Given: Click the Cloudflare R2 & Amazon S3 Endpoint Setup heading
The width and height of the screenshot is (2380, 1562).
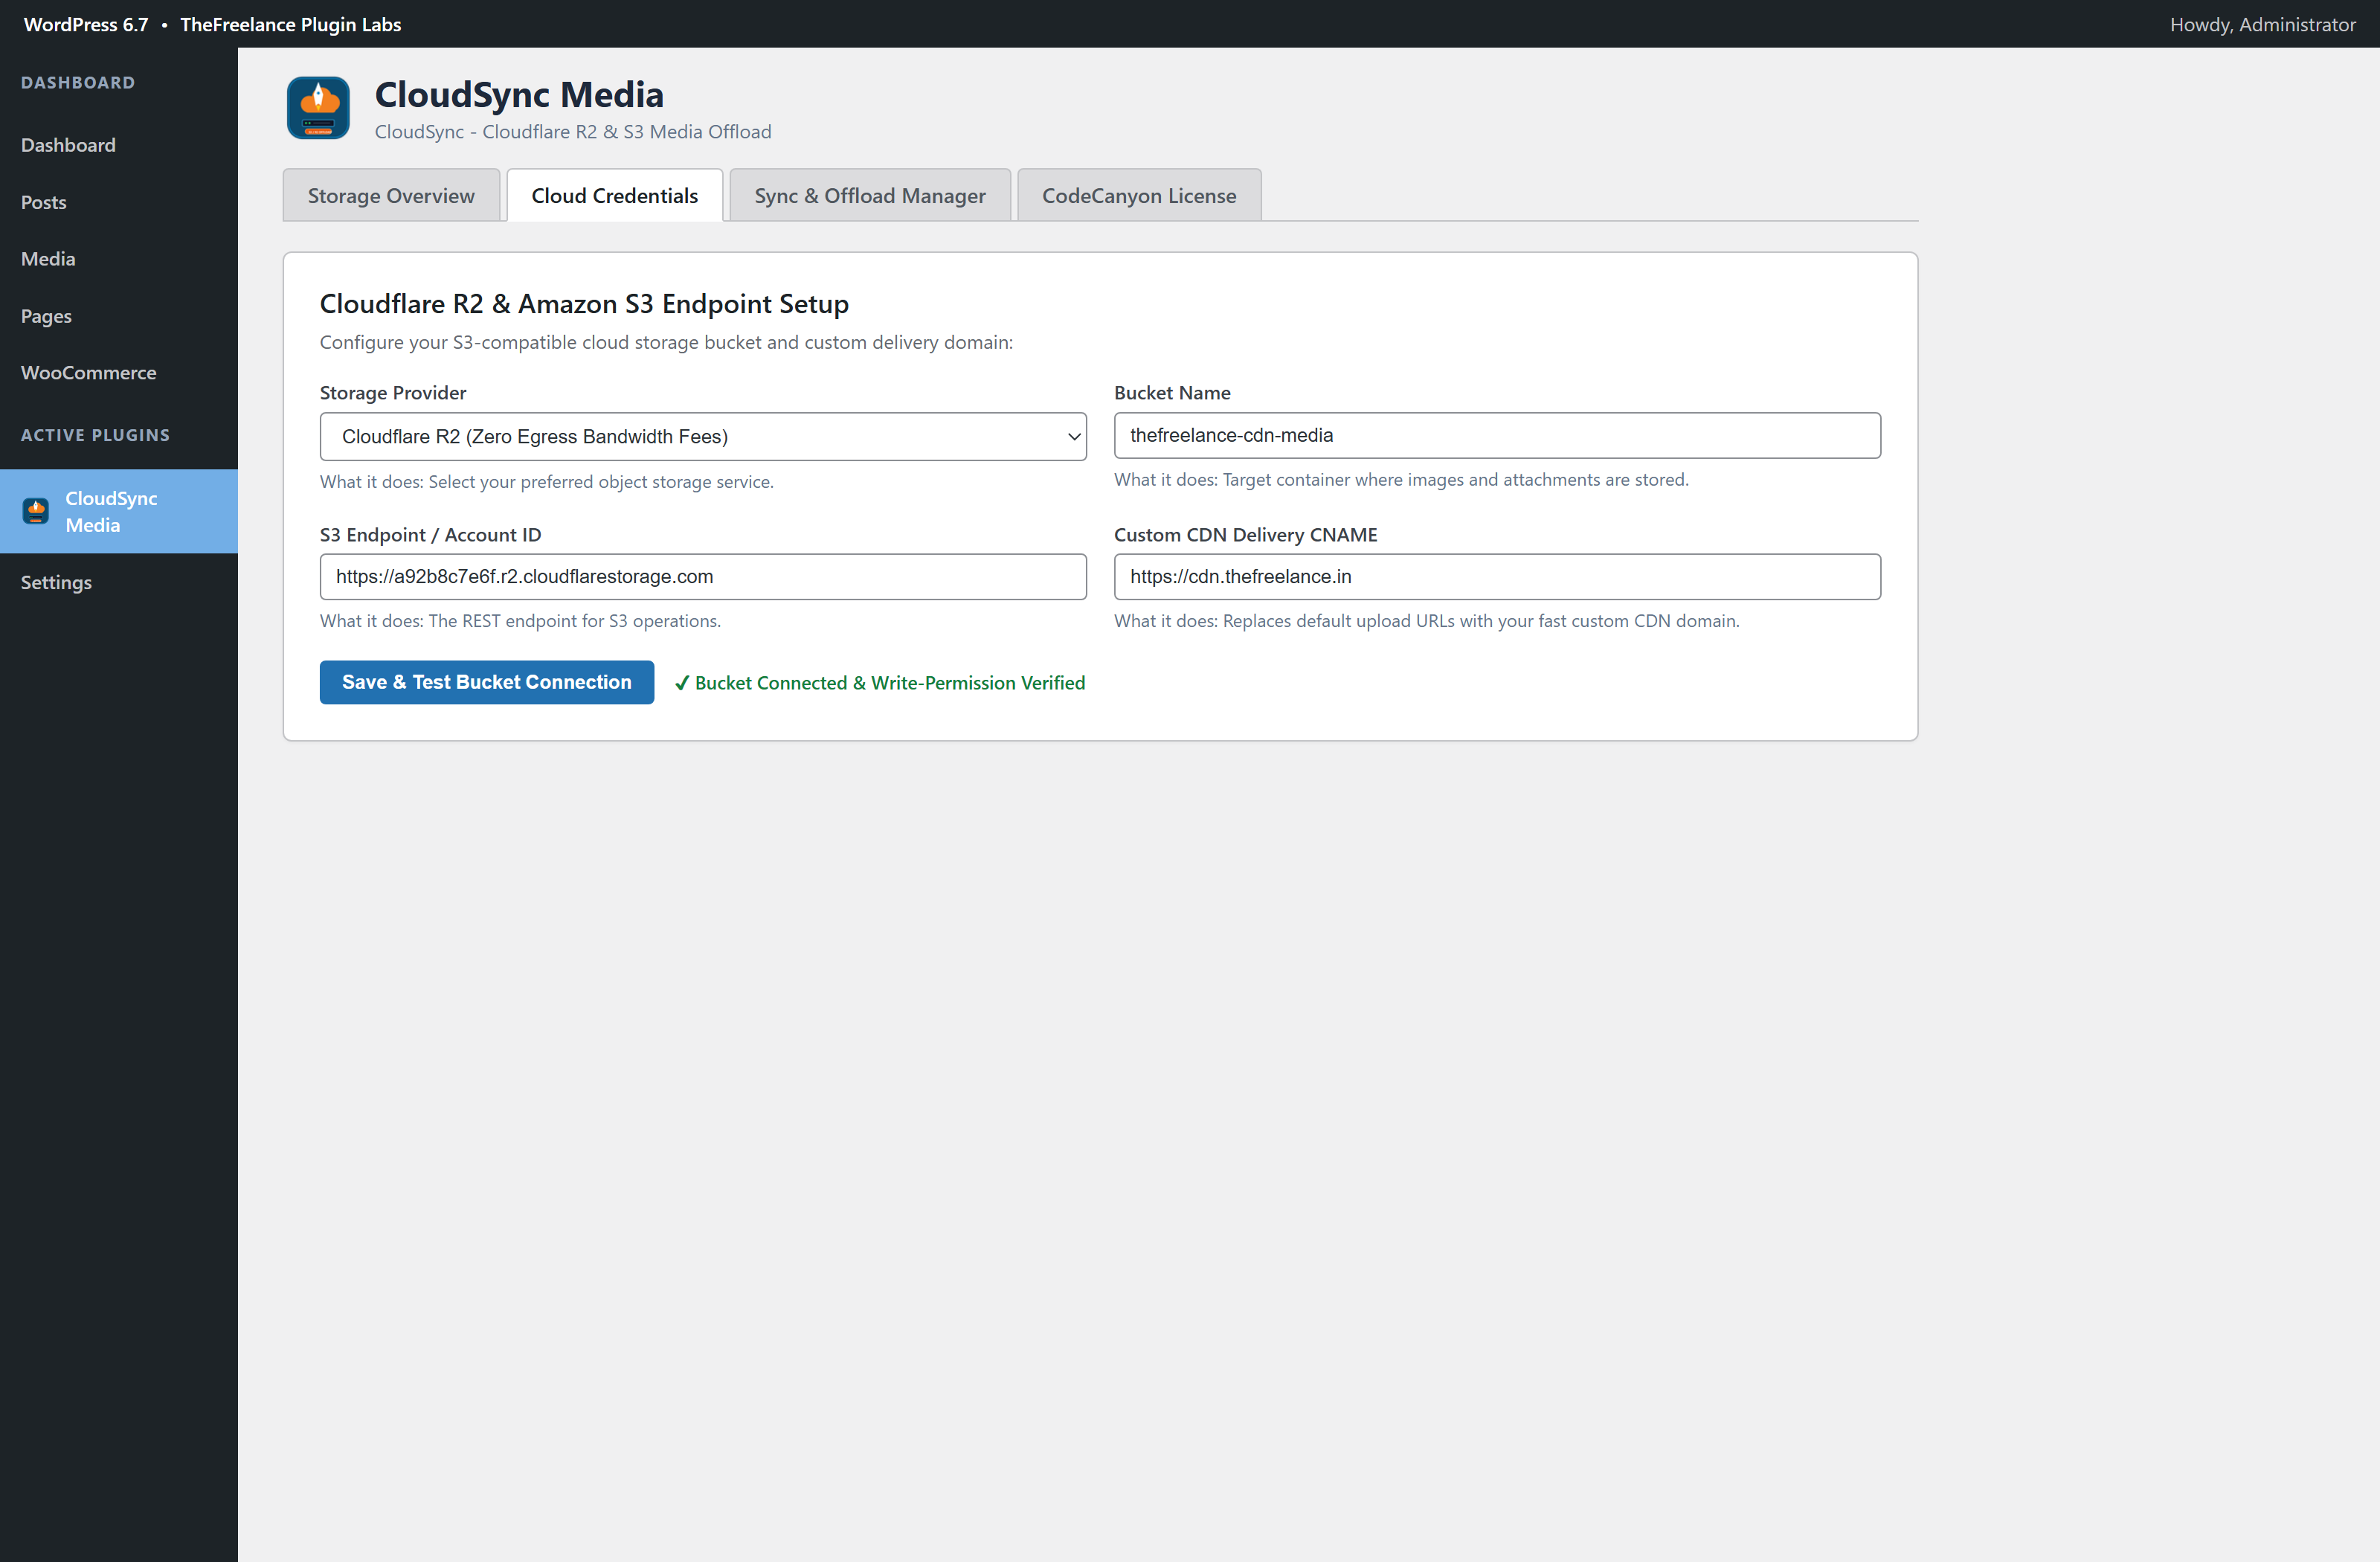Looking at the screenshot, I should [584, 303].
